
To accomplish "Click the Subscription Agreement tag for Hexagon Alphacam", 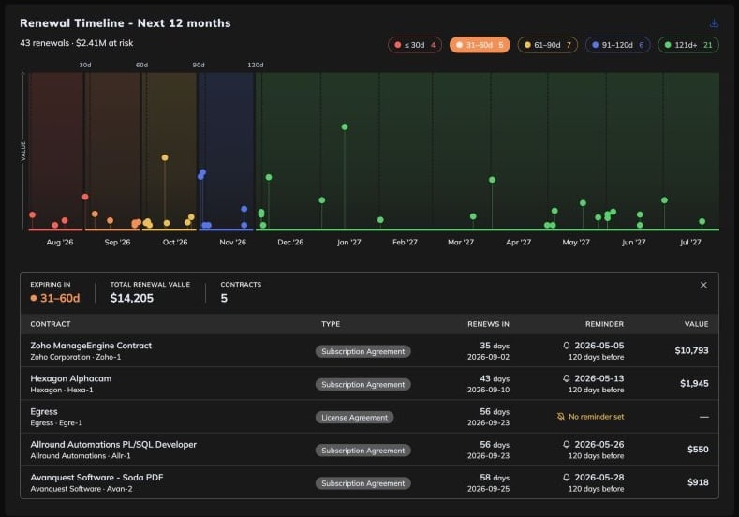I will tap(362, 385).
